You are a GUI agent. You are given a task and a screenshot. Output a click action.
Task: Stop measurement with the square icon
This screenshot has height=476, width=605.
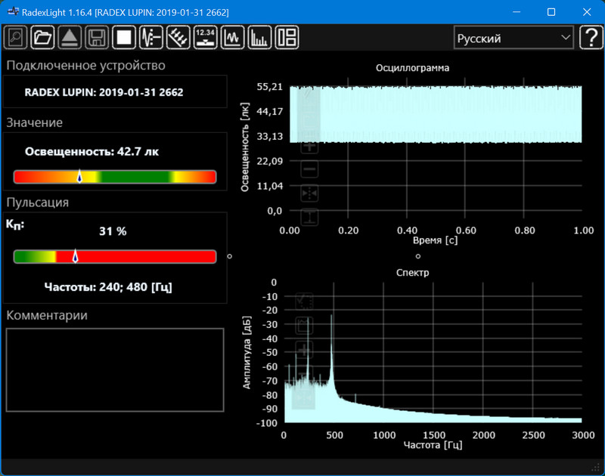point(123,37)
